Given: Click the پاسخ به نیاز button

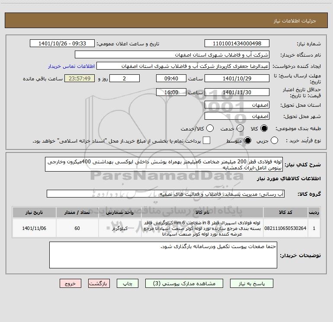Looking at the screenshot, I should (252, 284).
